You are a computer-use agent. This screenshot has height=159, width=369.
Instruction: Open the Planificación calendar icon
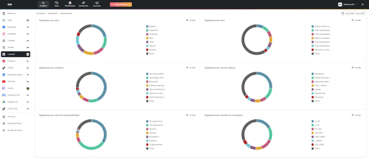(x=70, y=4)
